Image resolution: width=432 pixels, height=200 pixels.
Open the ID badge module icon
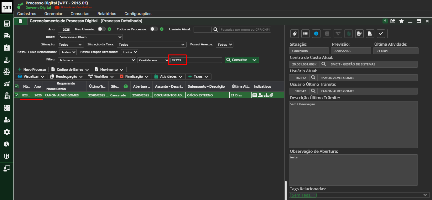[7, 48]
